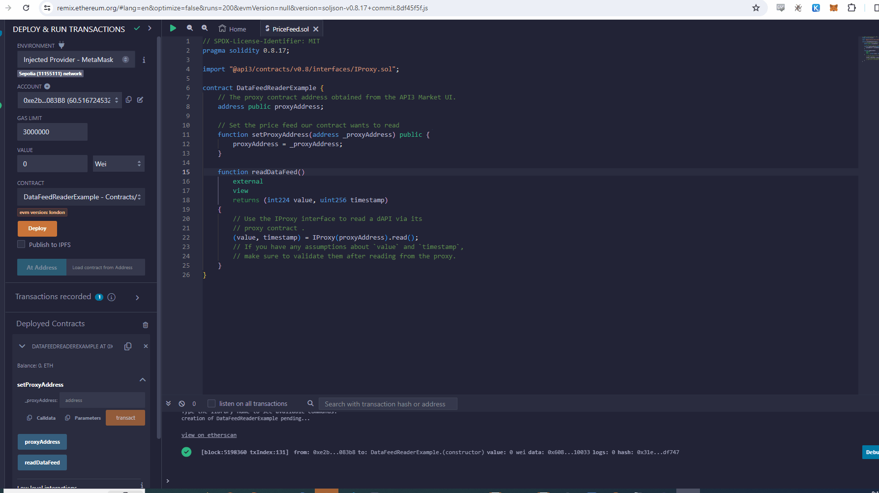
Task: Click the zoom in magnifier icon
Action: click(x=205, y=29)
